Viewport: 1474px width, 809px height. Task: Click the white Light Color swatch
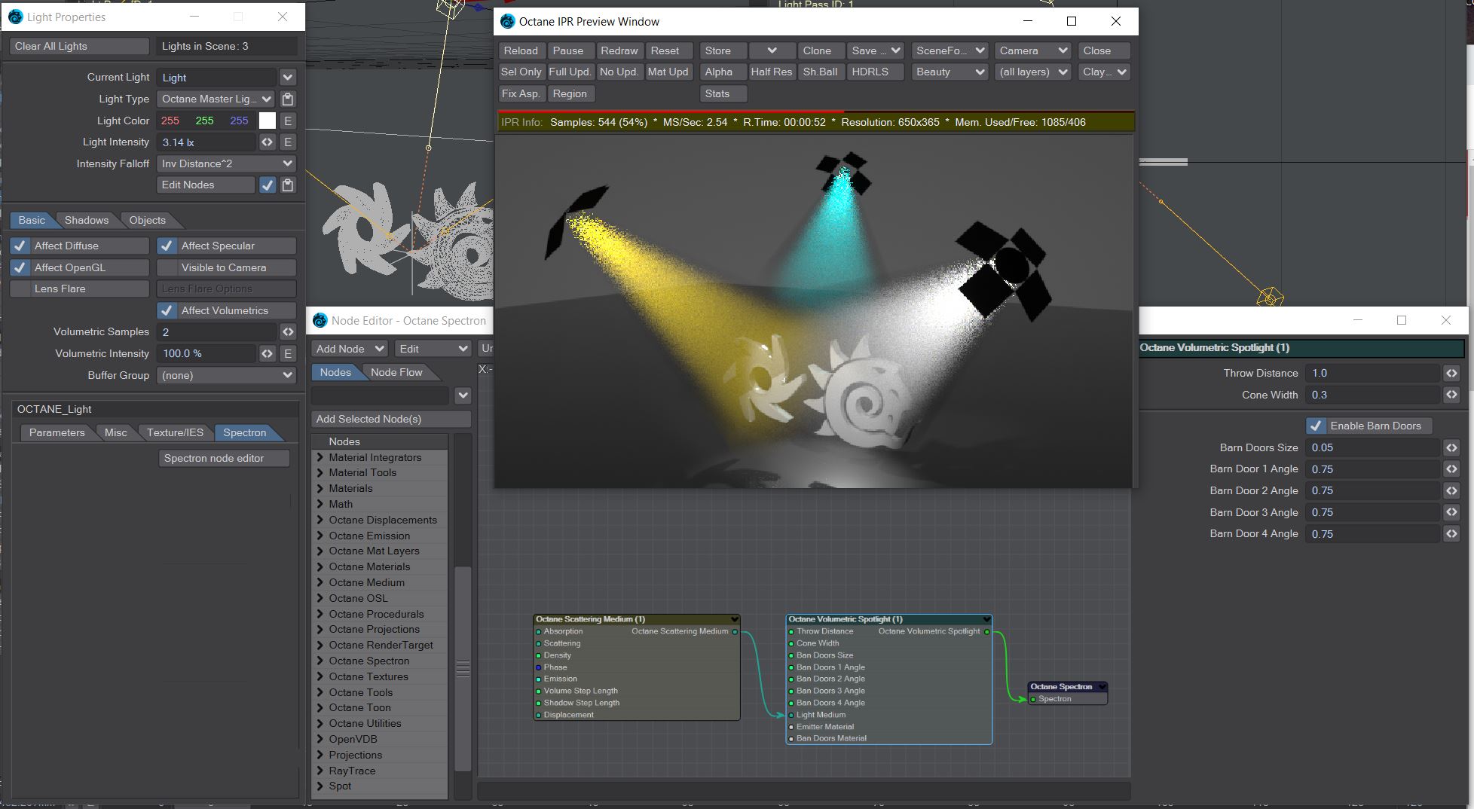268,121
